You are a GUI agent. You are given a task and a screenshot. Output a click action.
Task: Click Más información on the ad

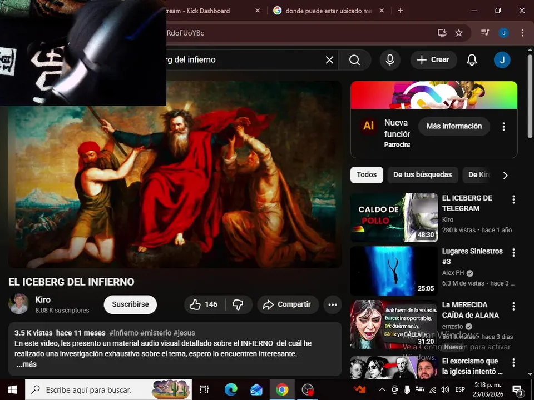pos(454,126)
